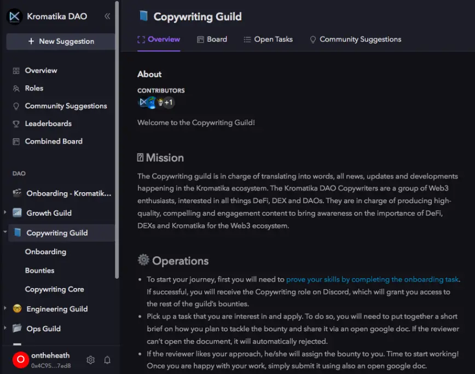This screenshot has width=475, height=374.
Task: Click the CONTRIBUTORS label
Action: (161, 90)
